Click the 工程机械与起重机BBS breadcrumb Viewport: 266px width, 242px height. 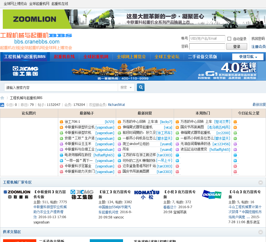[26, 98]
